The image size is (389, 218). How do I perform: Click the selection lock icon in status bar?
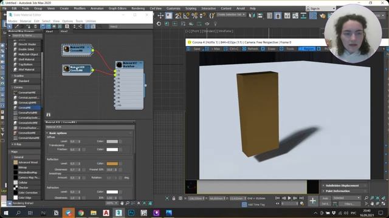(174, 198)
